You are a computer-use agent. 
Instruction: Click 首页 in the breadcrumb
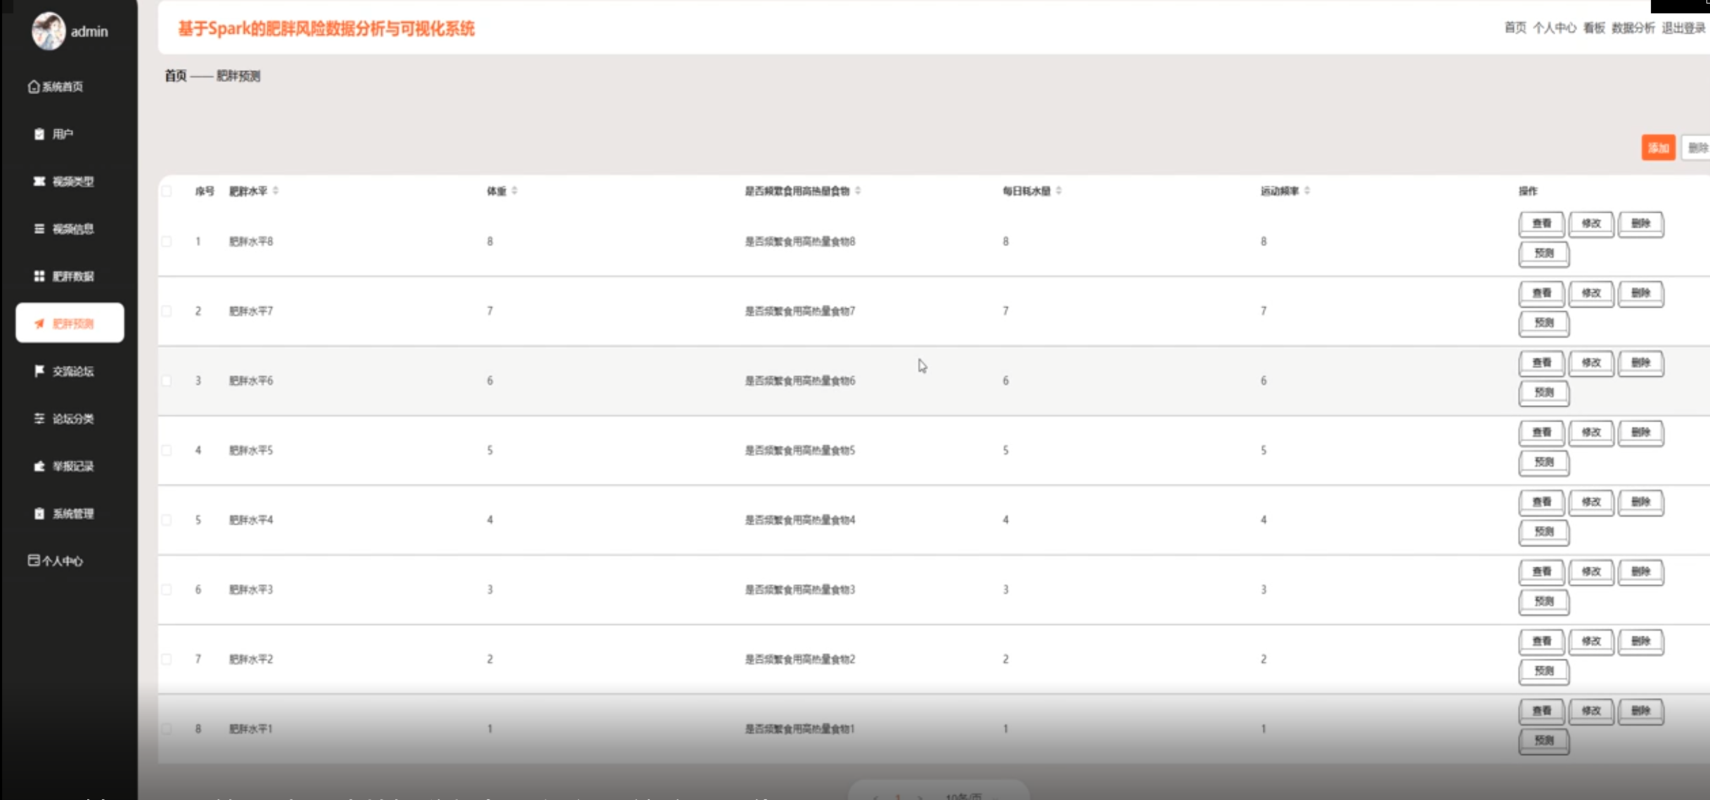coord(176,76)
